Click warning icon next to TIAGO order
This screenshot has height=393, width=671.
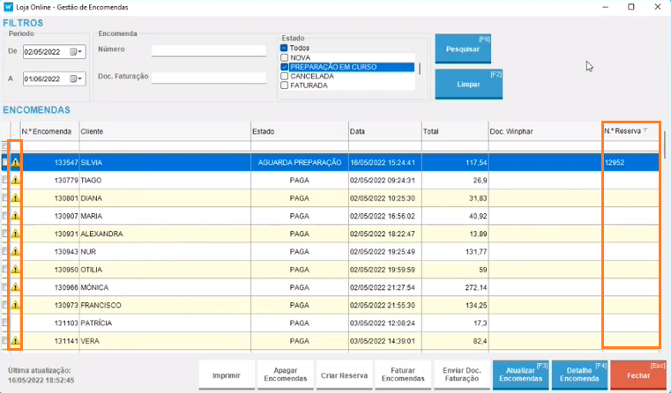coord(15,181)
